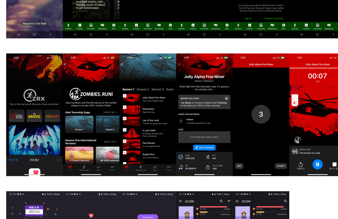
Task: Pause the workout with the blue button
Action: pyautogui.click(x=318, y=164)
